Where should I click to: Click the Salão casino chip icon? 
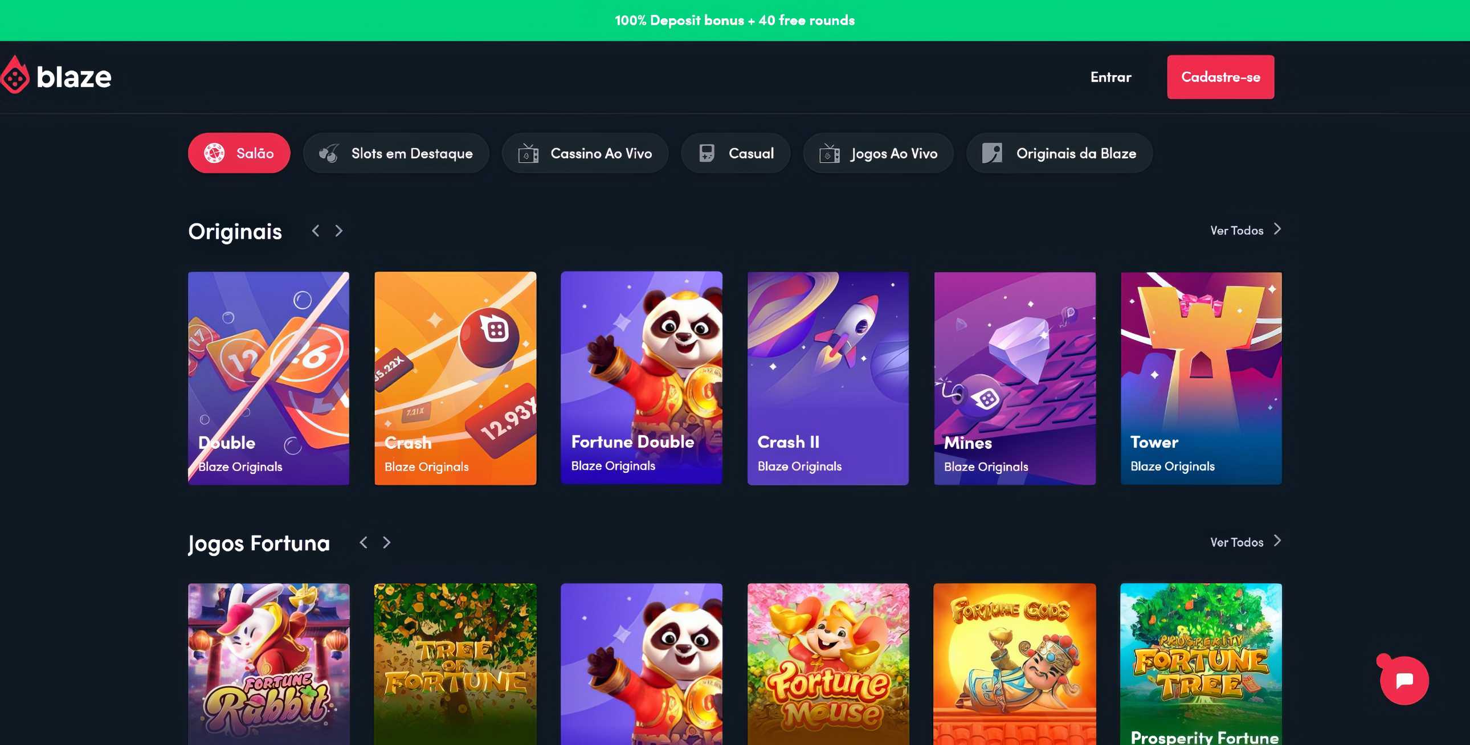(215, 153)
